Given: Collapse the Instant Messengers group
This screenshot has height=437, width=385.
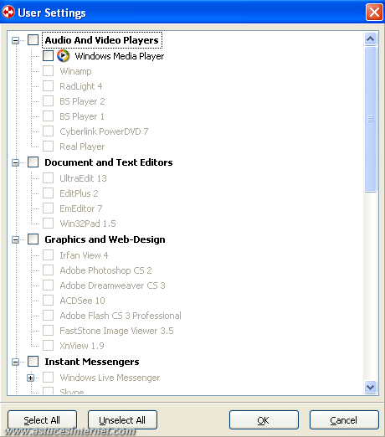Looking at the screenshot, I should click(16, 362).
